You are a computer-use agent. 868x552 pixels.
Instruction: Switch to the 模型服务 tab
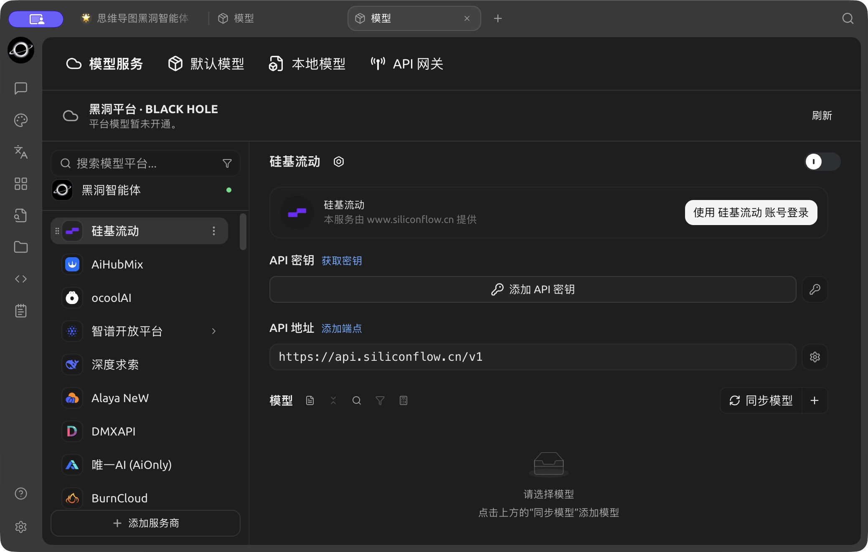pos(104,64)
